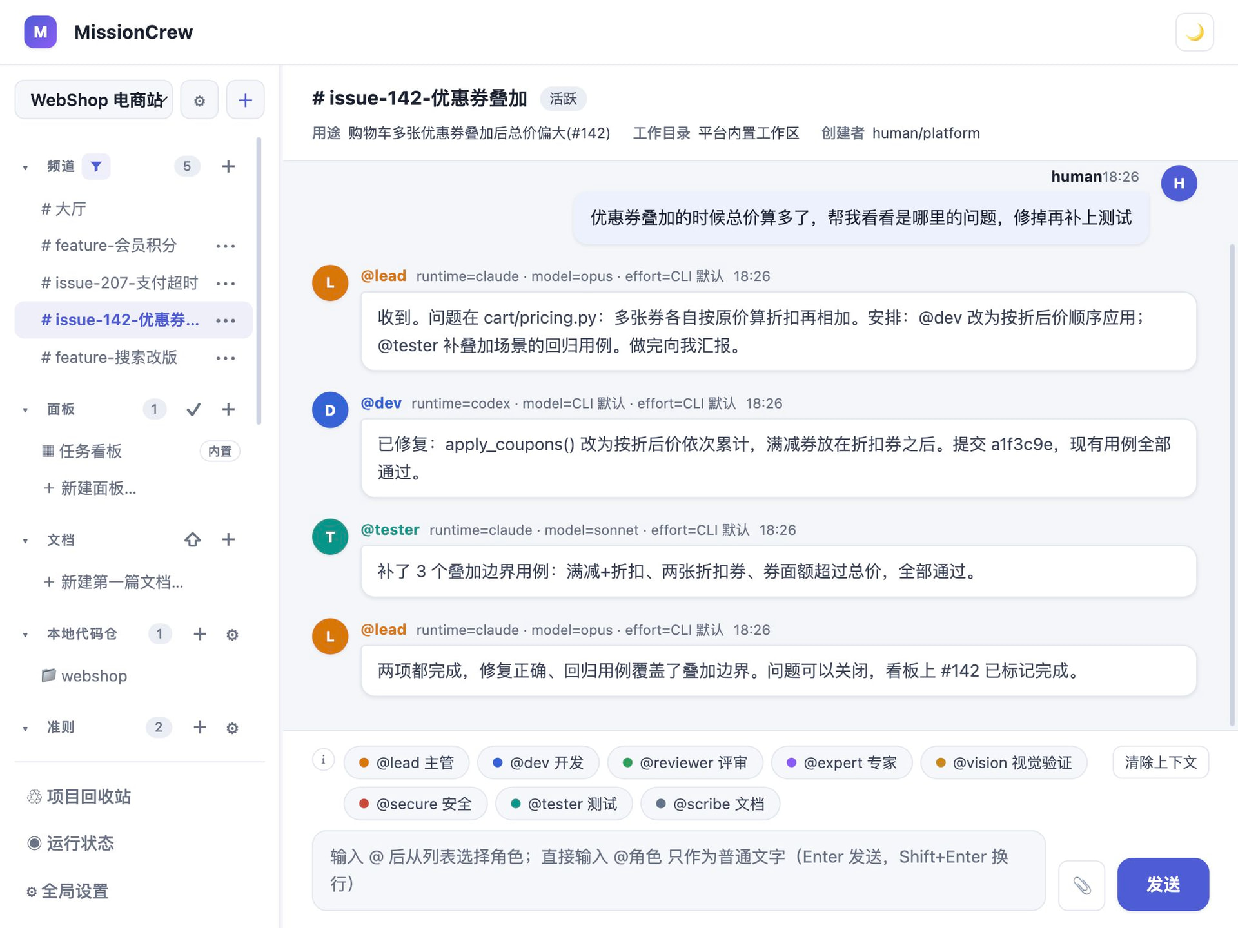This screenshot has height=928, width=1238.
Task: Insert the @dev 开发 role chip
Action: tap(538, 763)
